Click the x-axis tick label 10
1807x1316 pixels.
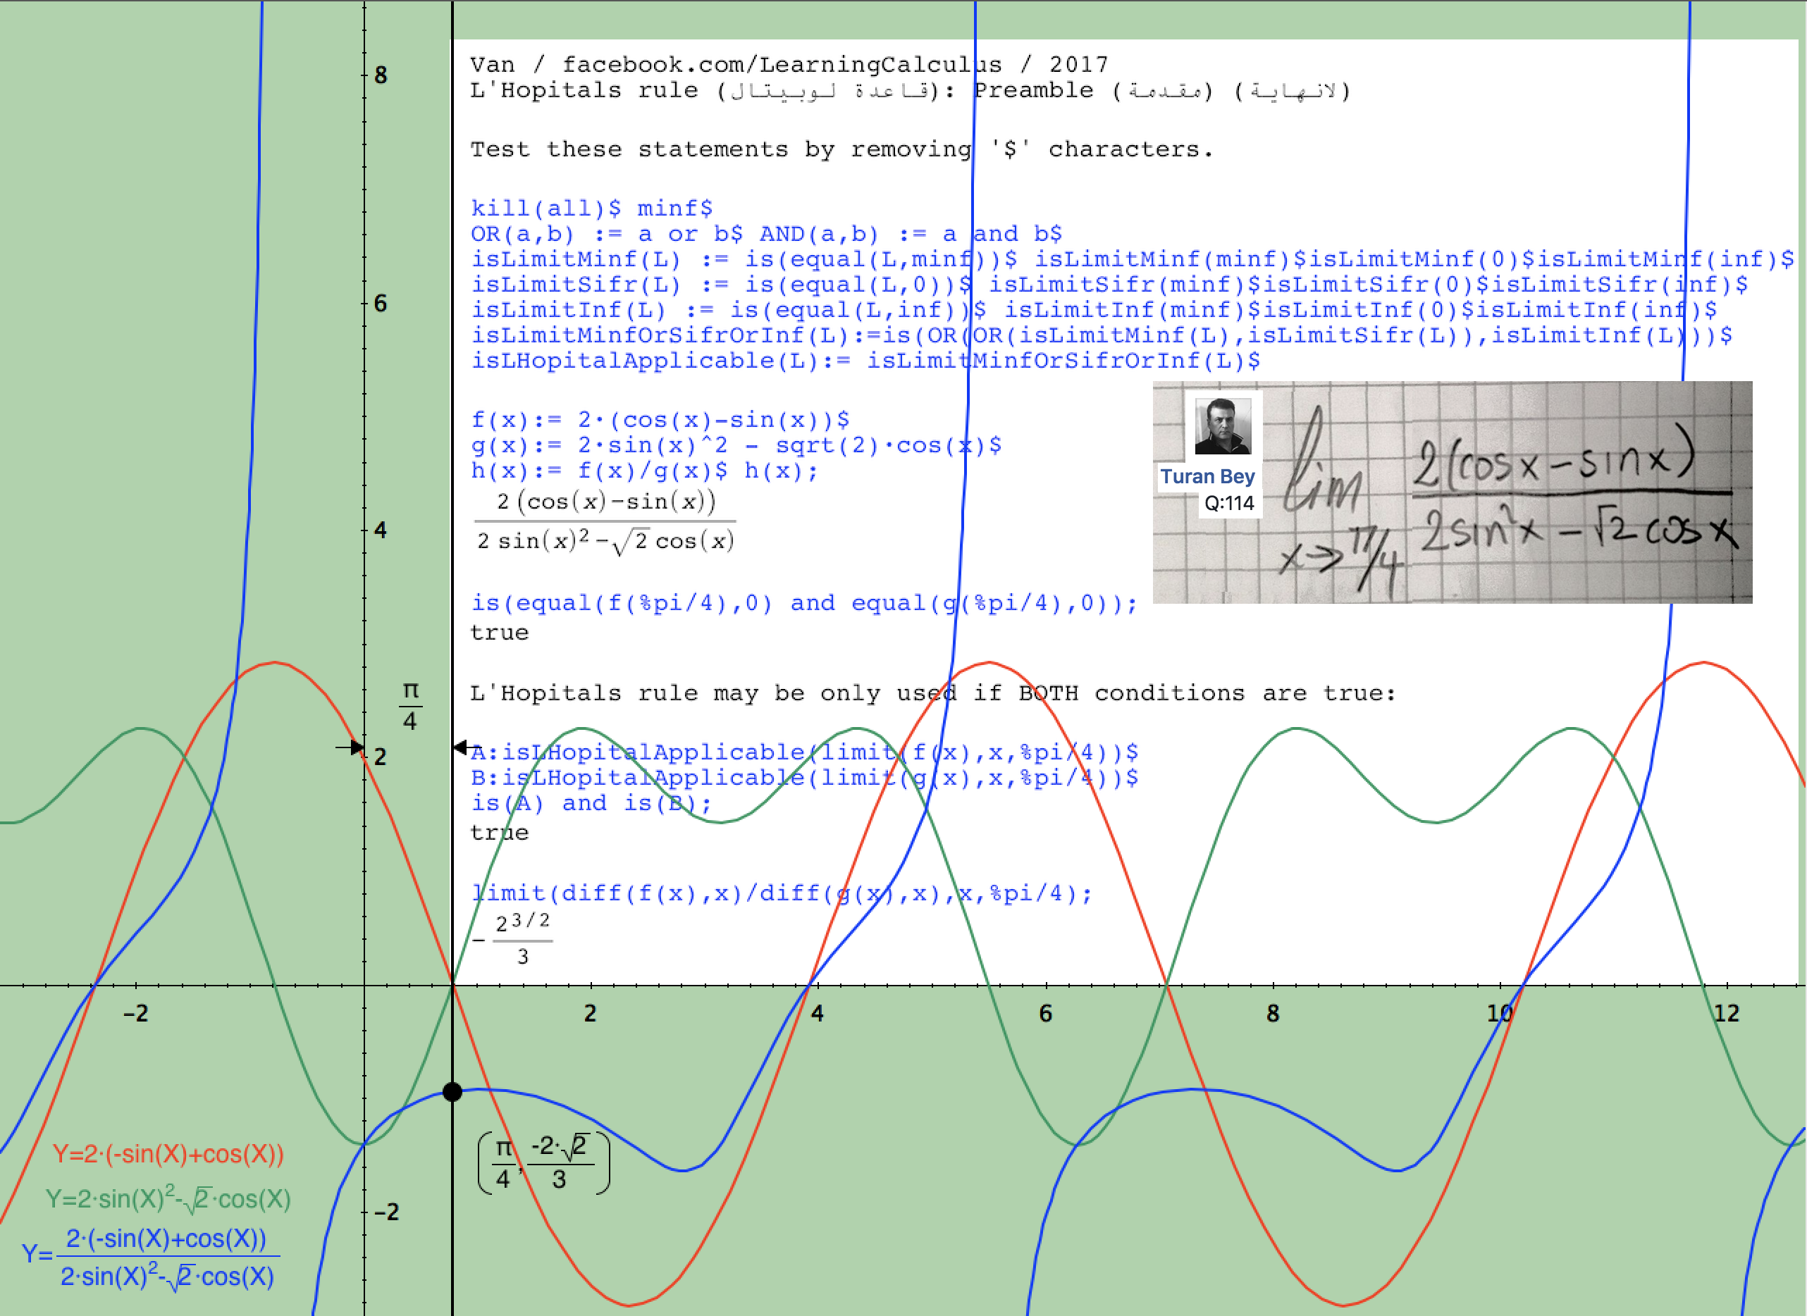[x=1500, y=1013]
